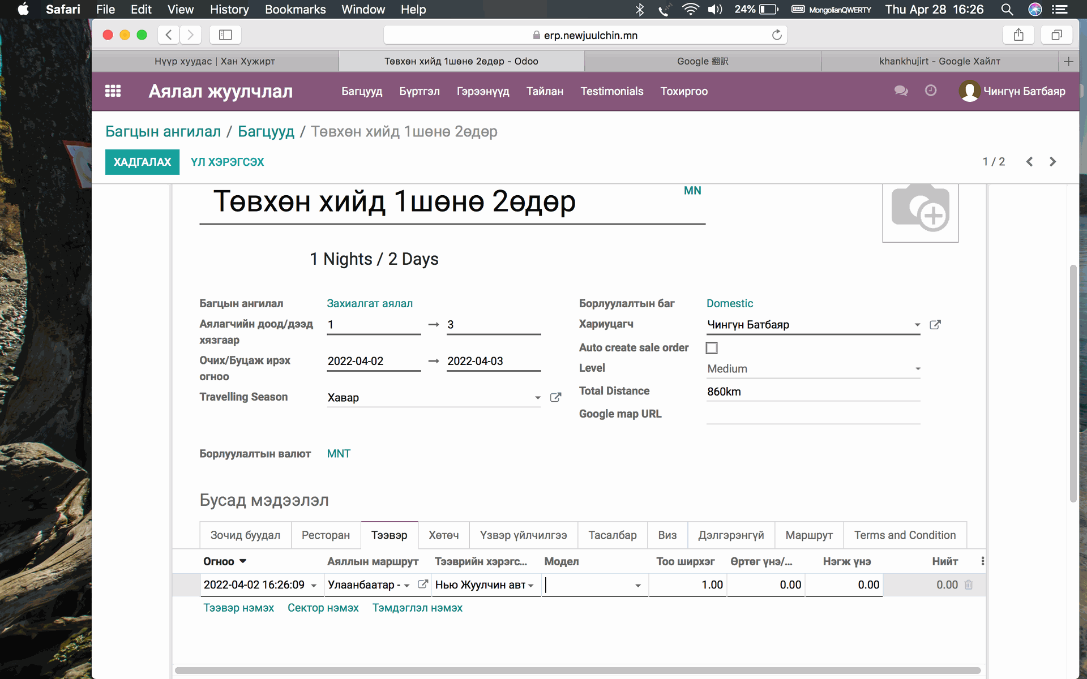Open external link for Хариуцагч field
This screenshot has height=679, width=1087.
935,325
